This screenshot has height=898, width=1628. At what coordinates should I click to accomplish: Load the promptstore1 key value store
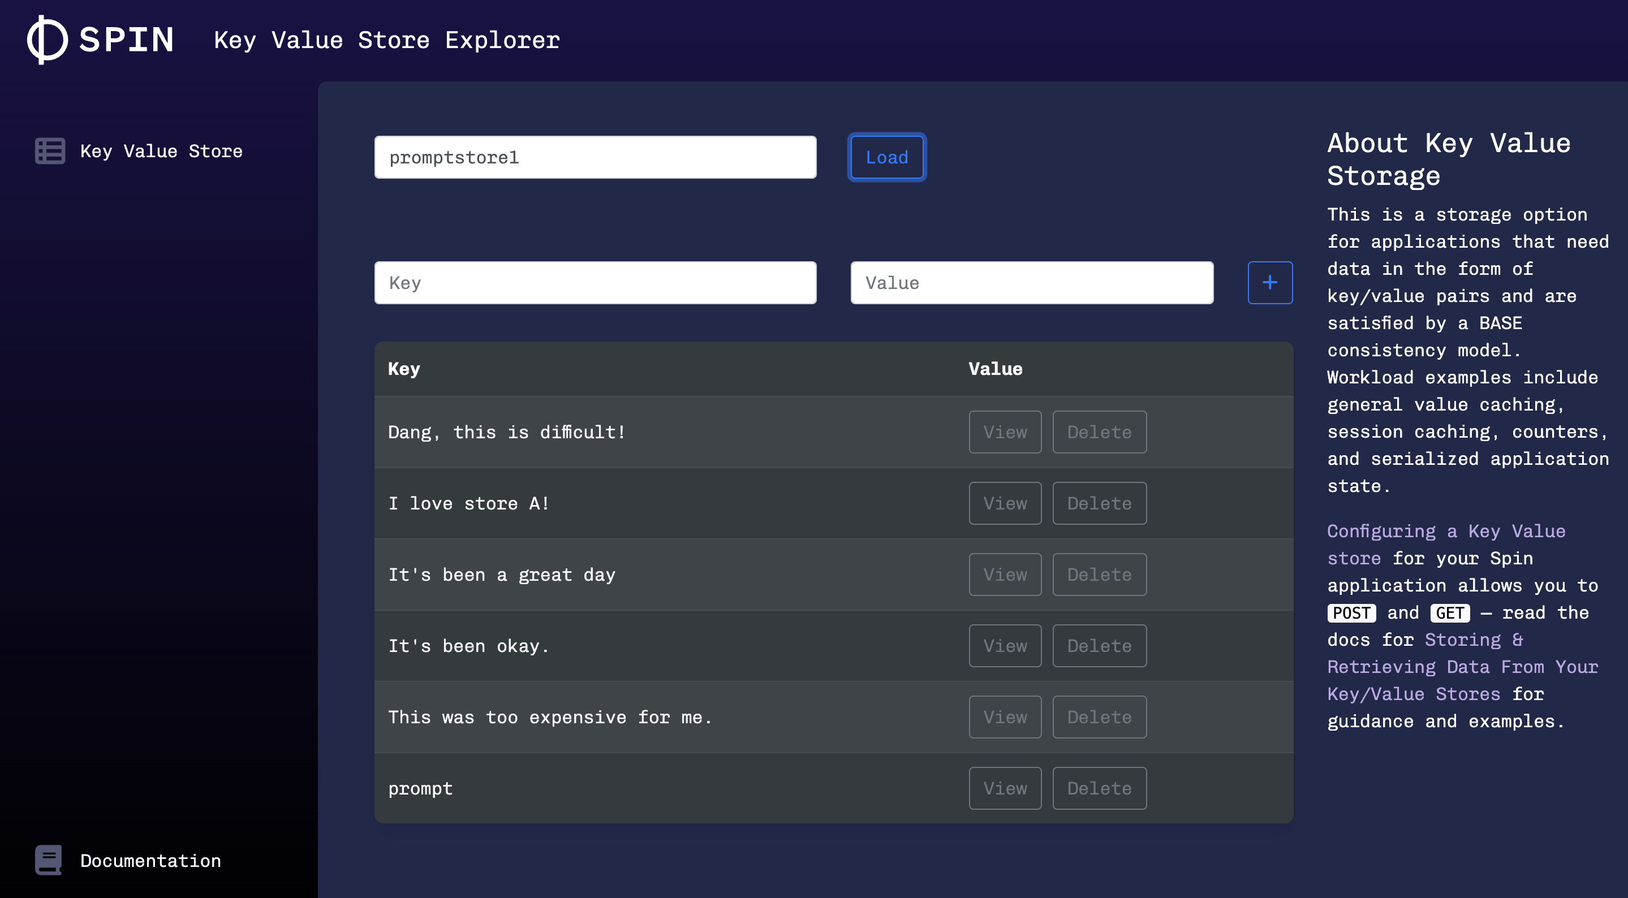coord(886,156)
